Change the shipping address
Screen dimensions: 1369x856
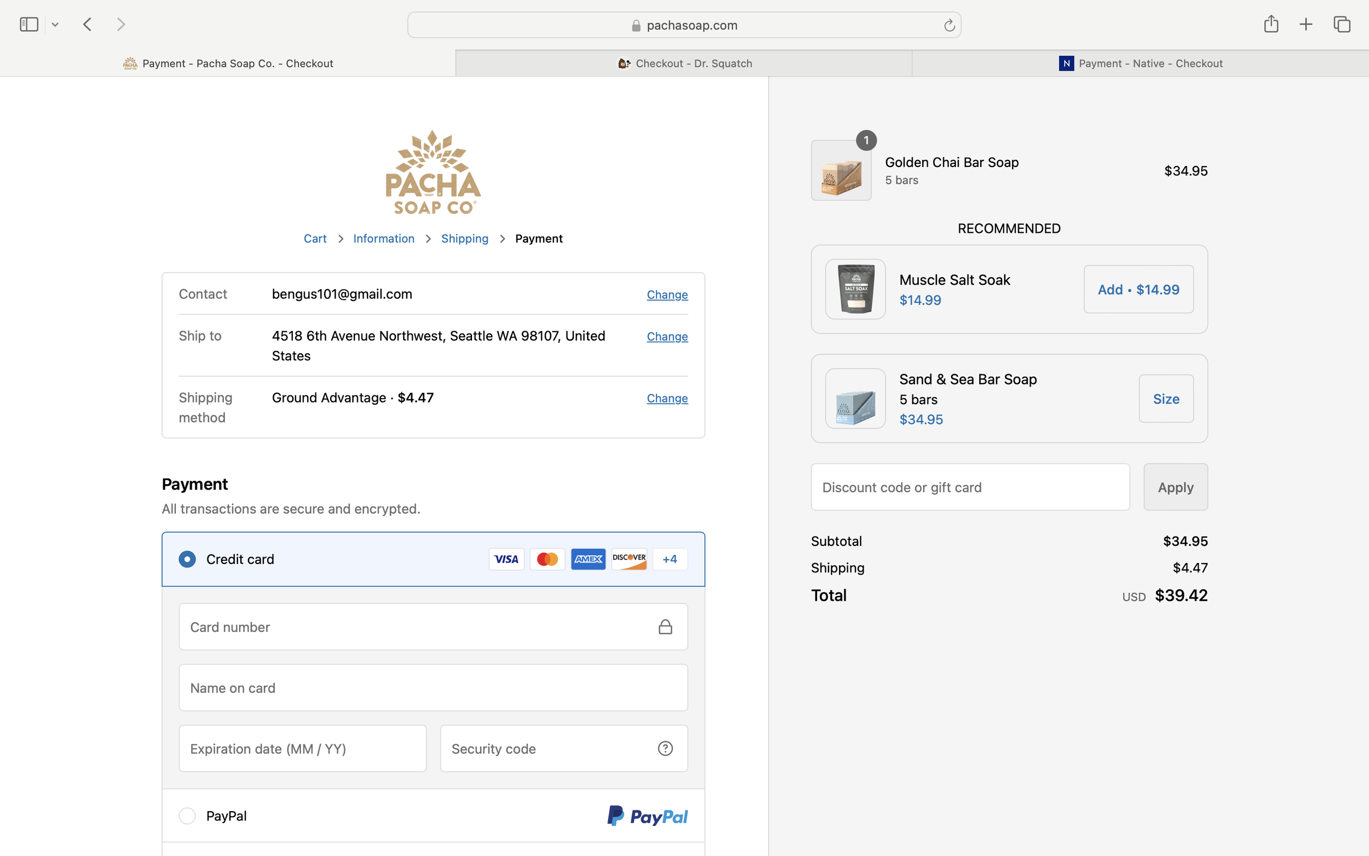[x=666, y=336]
